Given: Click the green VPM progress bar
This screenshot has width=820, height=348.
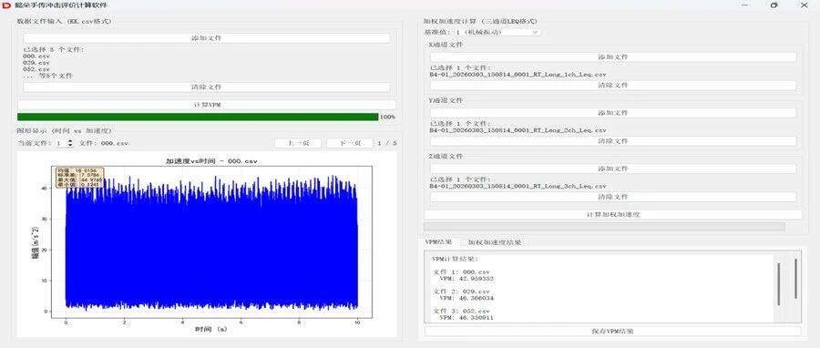Looking at the screenshot, I should click(198, 117).
